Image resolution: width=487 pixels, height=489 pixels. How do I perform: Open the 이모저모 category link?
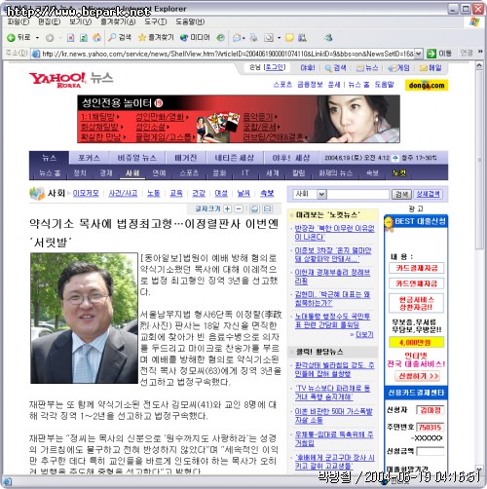tap(86, 194)
